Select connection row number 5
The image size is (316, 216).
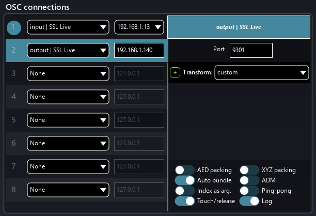(x=14, y=120)
